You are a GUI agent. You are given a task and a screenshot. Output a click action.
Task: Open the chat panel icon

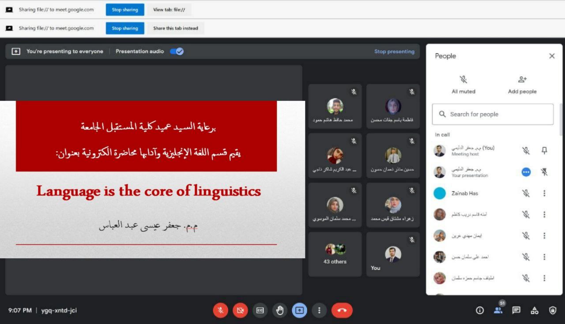click(x=516, y=310)
